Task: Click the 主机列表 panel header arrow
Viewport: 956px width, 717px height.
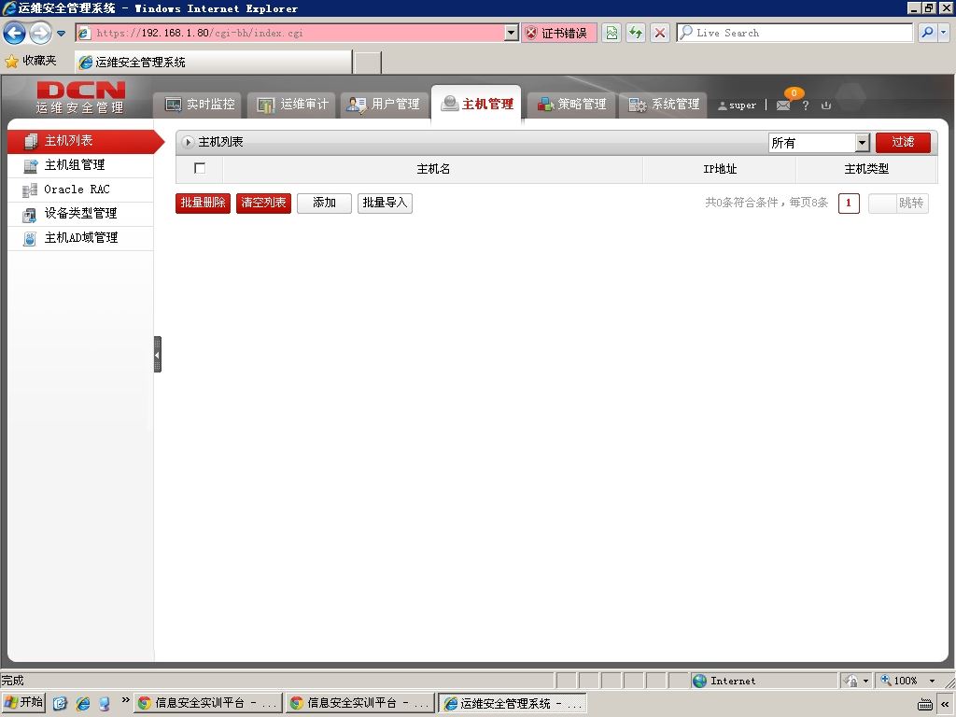Action: click(x=189, y=142)
